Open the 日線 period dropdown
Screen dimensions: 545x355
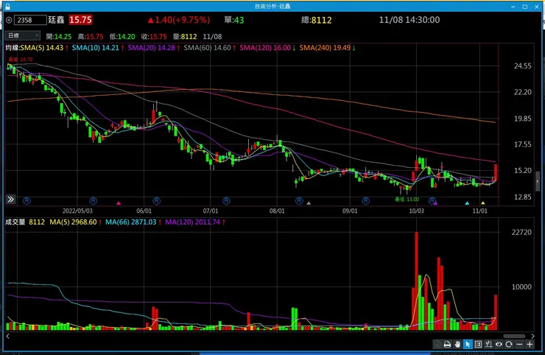(x=23, y=35)
